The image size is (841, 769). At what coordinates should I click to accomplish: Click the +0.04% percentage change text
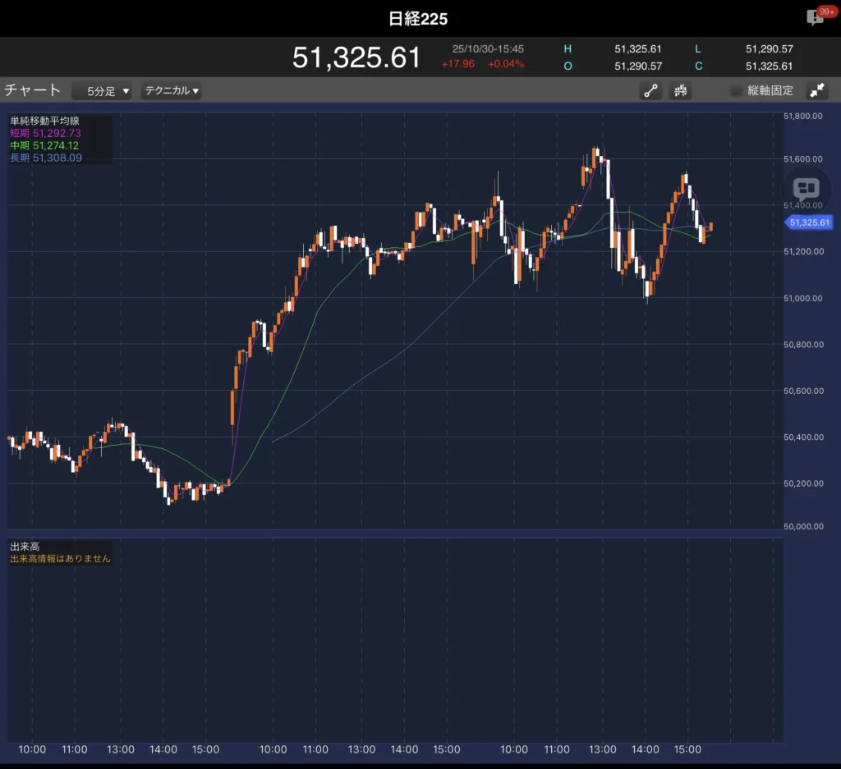click(x=506, y=64)
